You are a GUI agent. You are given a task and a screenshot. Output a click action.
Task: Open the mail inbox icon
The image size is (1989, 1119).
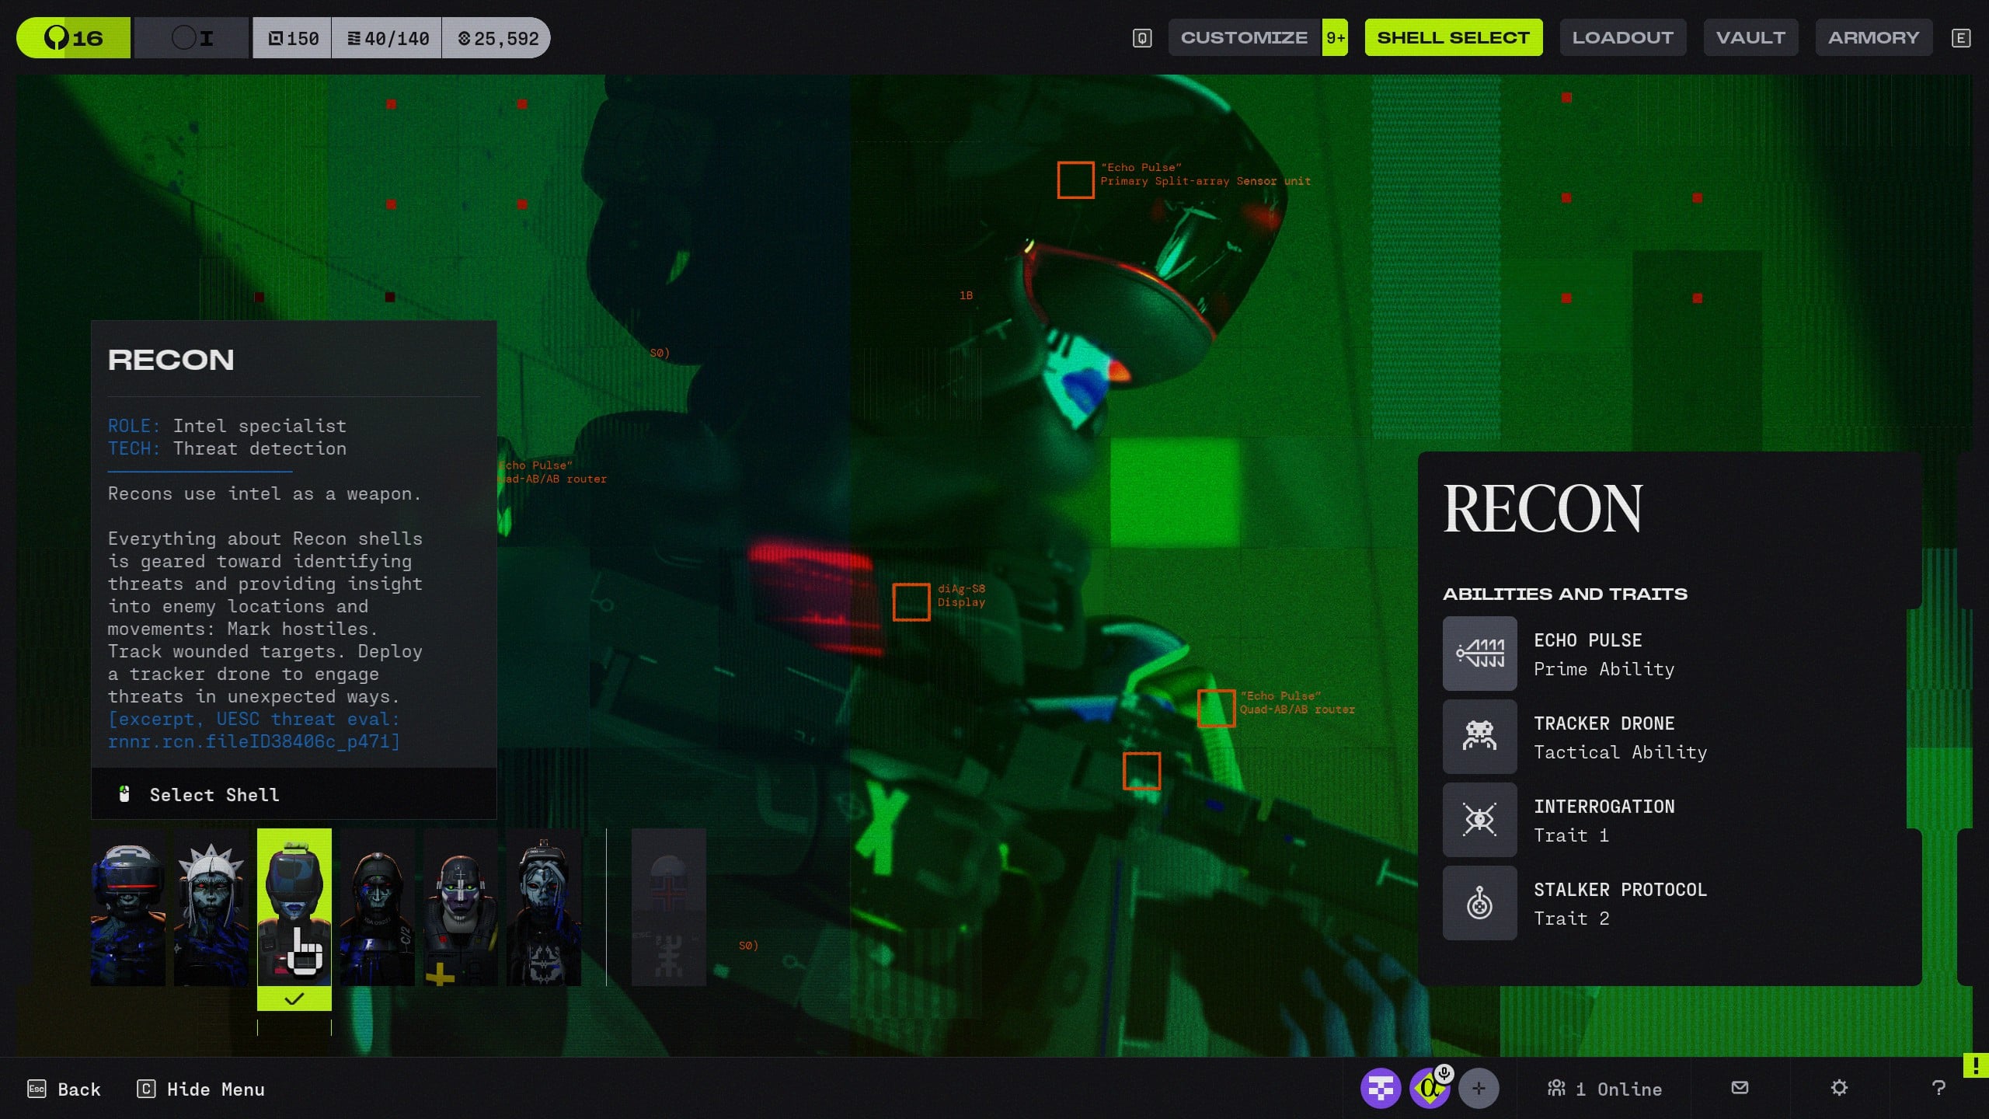(x=1740, y=1088)
